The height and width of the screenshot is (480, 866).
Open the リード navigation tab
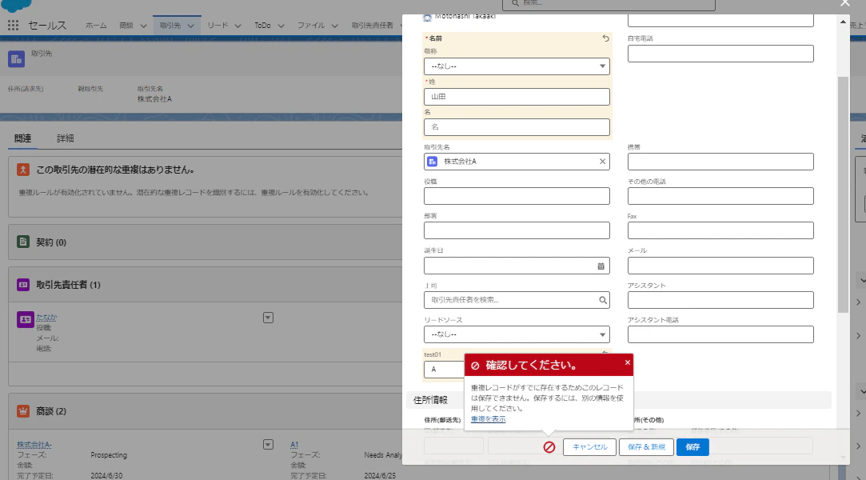(217, 26)
